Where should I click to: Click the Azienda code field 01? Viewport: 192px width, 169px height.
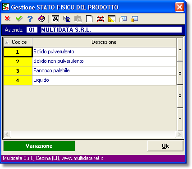coord(32,30)
